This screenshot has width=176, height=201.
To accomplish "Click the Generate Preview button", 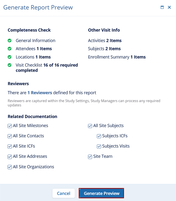I will [x=101, y=193].
